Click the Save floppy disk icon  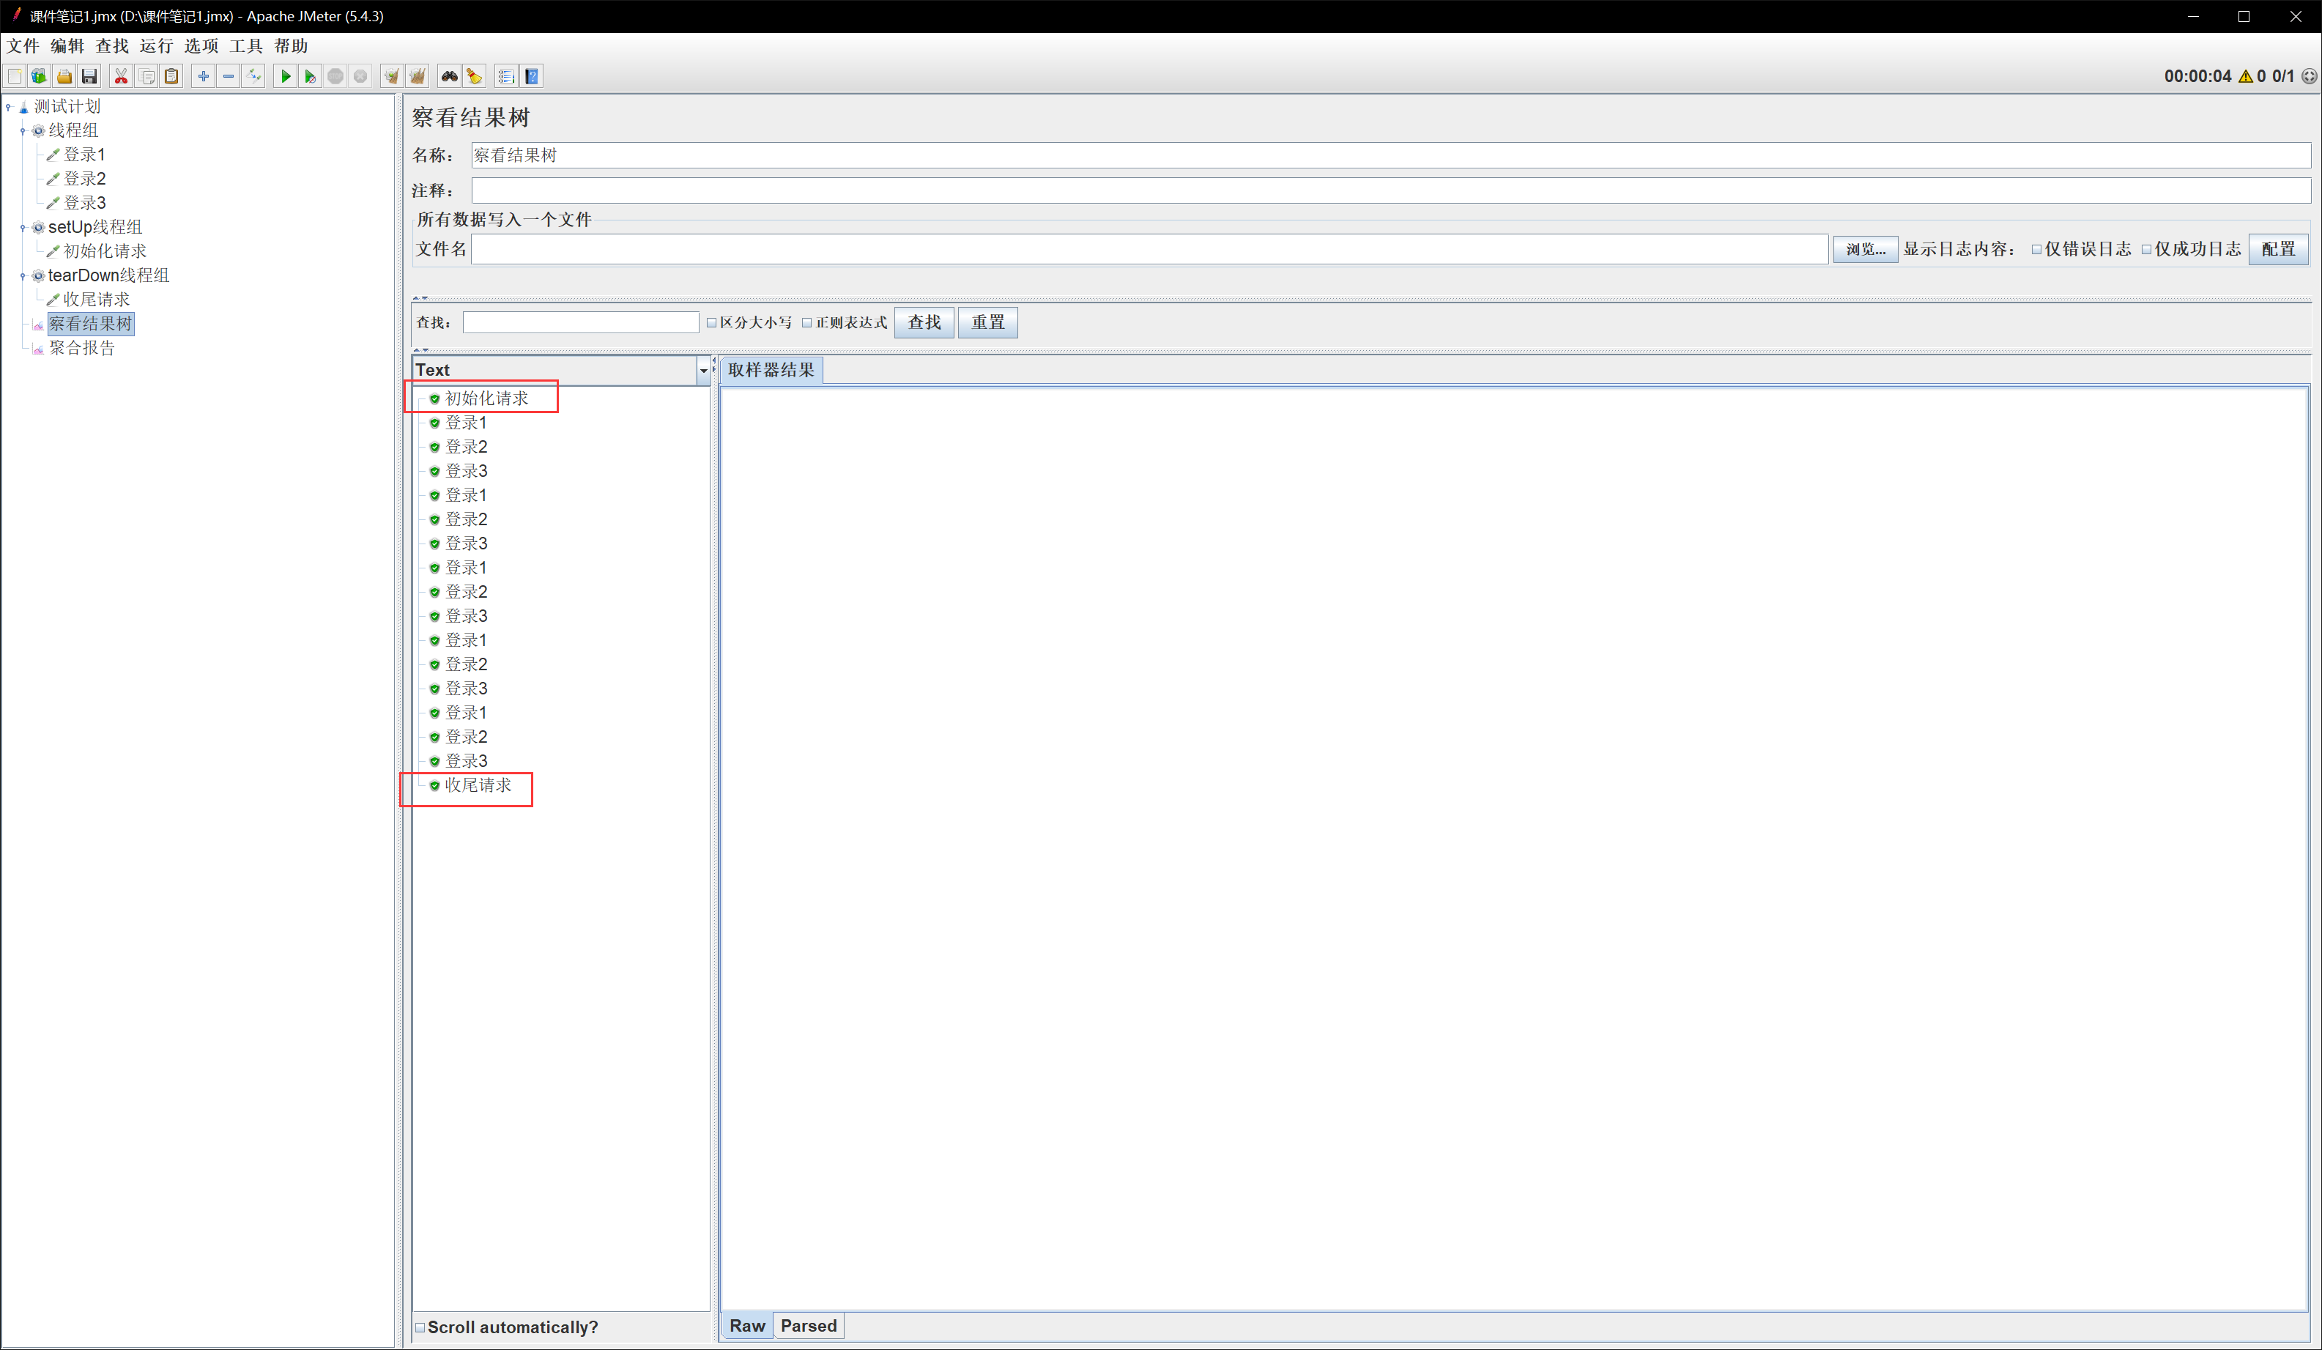(89, 76)
